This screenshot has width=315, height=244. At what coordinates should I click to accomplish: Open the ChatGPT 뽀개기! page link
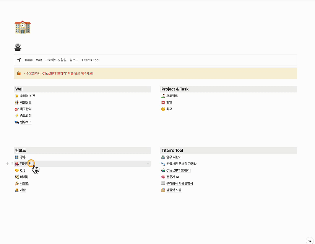(178, 170)
